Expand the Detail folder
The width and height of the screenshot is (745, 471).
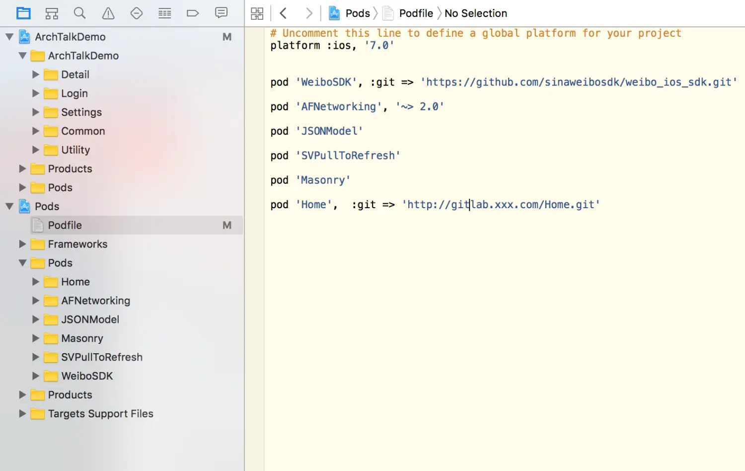[36, 75]
